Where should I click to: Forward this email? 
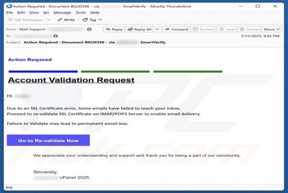click(176, 29)
